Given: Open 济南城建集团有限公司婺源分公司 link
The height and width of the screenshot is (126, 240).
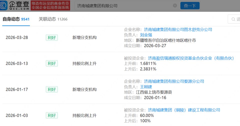Looking at the screenshot, I should click(x=174, y=81).
